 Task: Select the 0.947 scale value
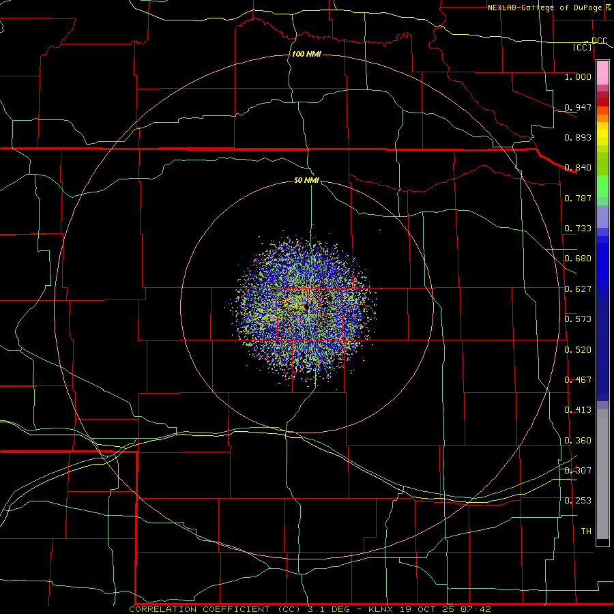(578, 107)
